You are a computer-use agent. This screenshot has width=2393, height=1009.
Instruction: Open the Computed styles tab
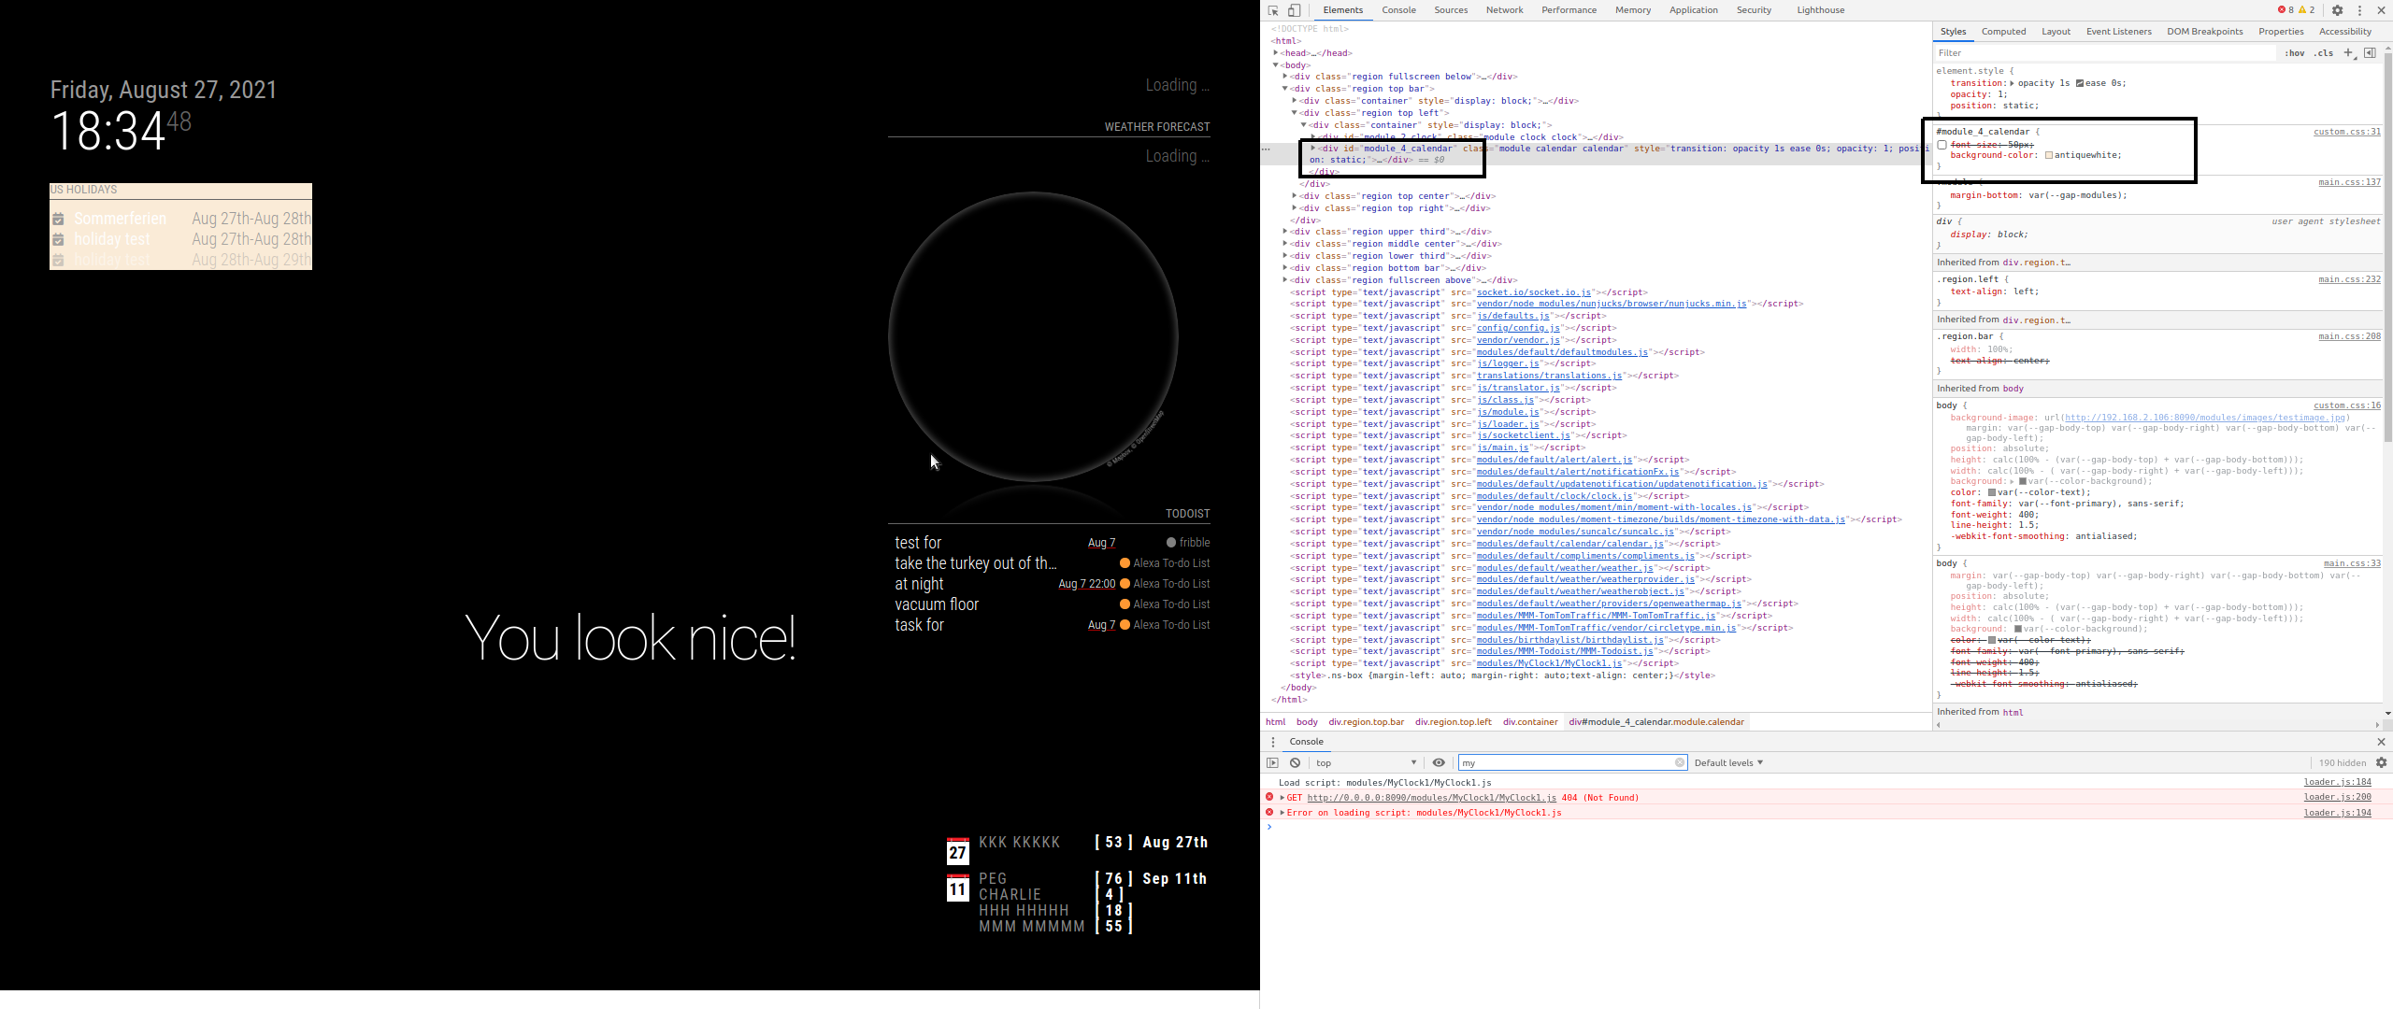(x=2003, y=32)
